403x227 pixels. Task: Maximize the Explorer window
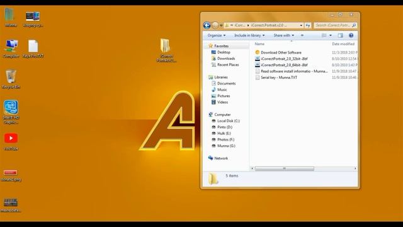[340, 15]
